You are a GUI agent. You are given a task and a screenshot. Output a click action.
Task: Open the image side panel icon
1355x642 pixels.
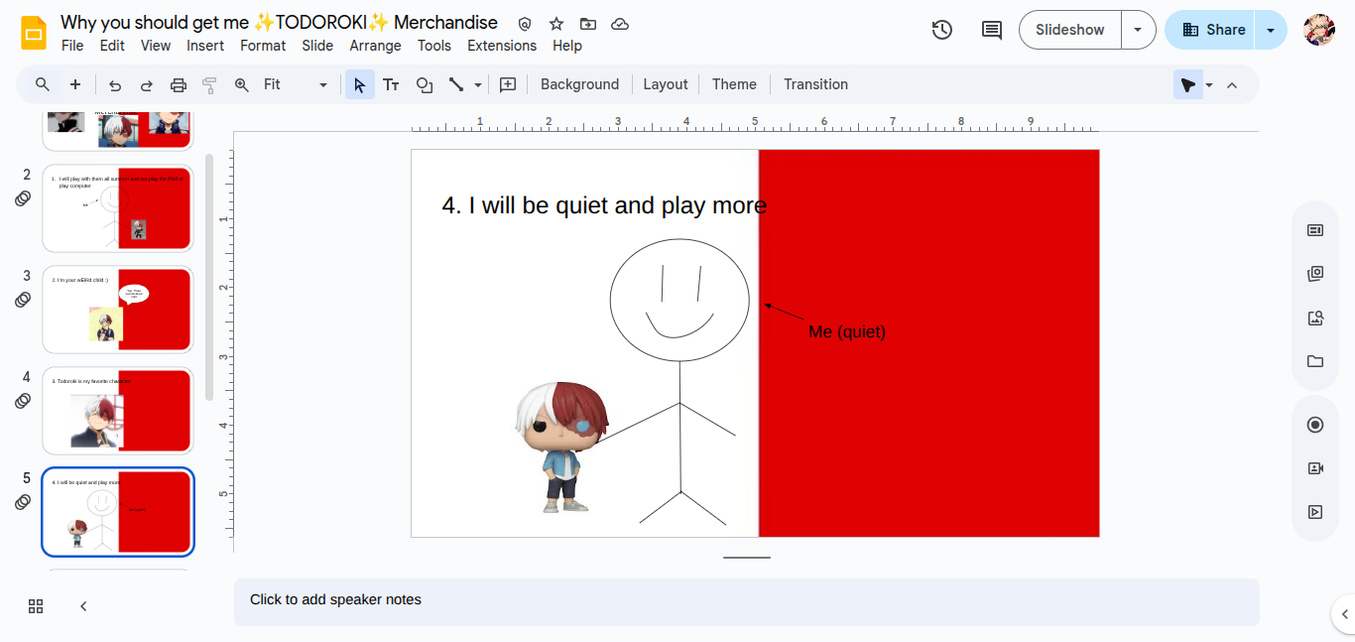(1315, 318)
